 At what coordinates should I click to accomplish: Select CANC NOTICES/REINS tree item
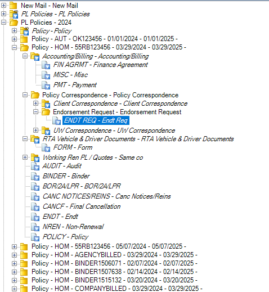[106, 196]
